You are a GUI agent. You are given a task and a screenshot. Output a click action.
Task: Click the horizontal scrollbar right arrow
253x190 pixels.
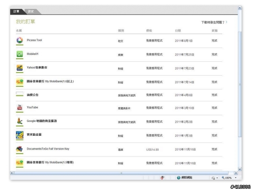[236, 173]
